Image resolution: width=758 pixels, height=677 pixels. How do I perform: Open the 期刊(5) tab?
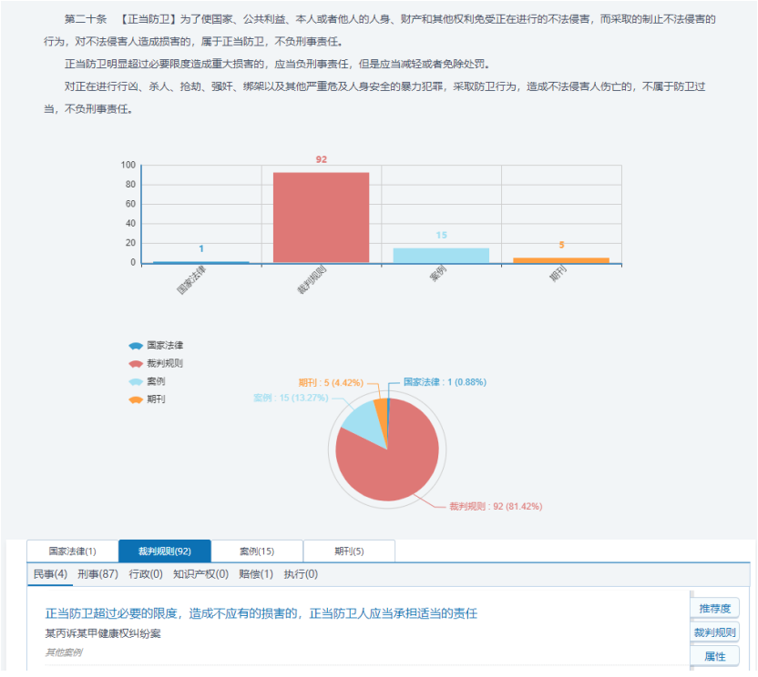349,551
